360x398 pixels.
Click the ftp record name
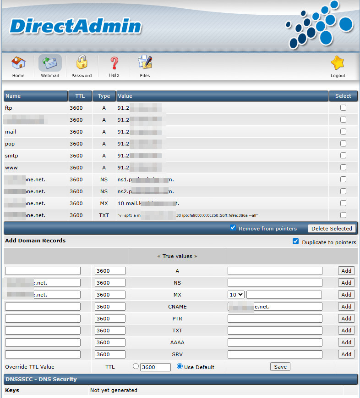click(x=9, y=108)
